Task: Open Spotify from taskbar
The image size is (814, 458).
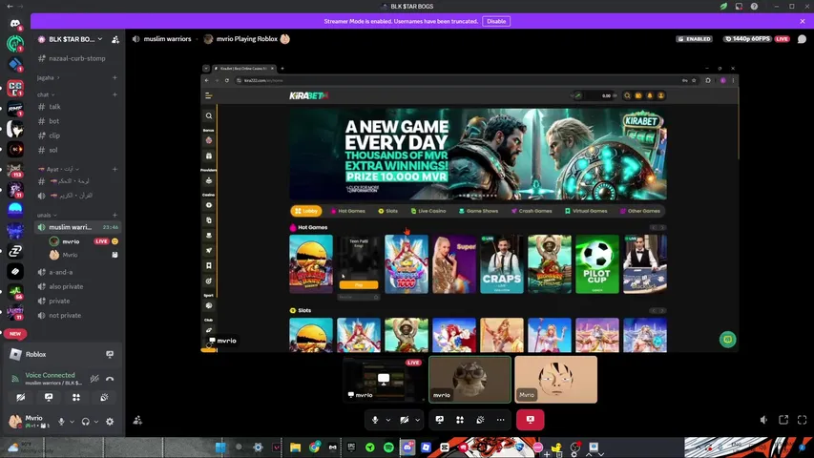Action: click(388, 448)
